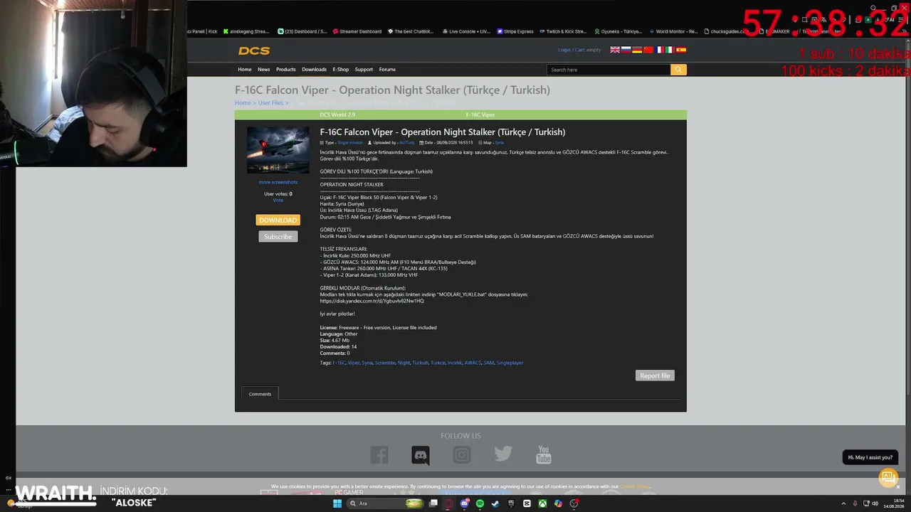Screen dimensions: 911x512
Task: Open the Windows Start menu
Action: (x=337, y=503)
